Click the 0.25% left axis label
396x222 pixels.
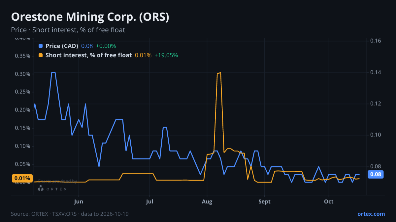(23, 92)
